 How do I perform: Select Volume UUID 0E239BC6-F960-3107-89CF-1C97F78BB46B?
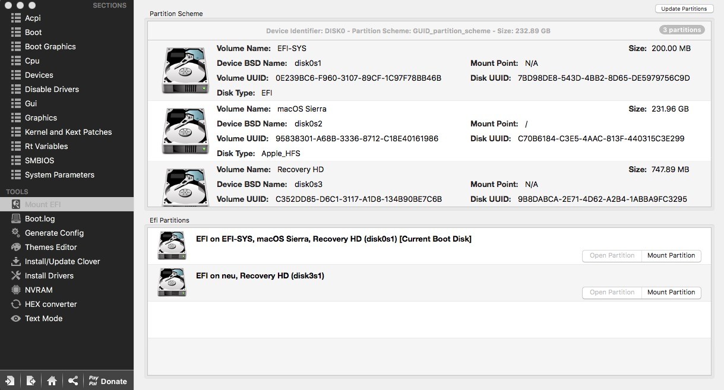(358, 78)
